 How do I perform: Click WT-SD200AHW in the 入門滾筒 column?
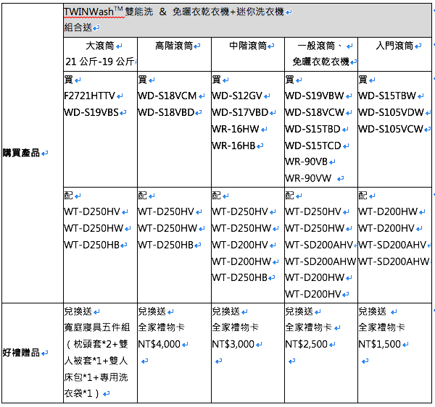pyautogui.click(x=394, y=261)
